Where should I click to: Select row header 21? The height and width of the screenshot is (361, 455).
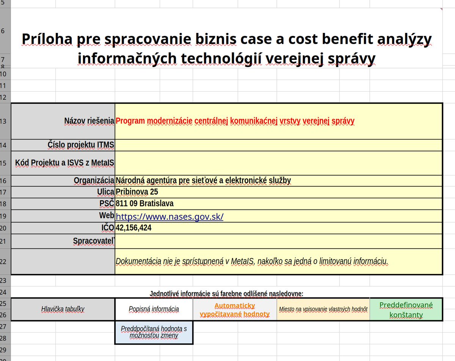(x=5, y=241)
